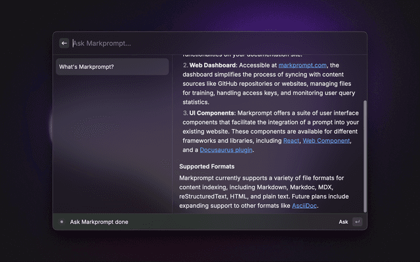
Task: Open the Web Component link
Action: (325, 141)
